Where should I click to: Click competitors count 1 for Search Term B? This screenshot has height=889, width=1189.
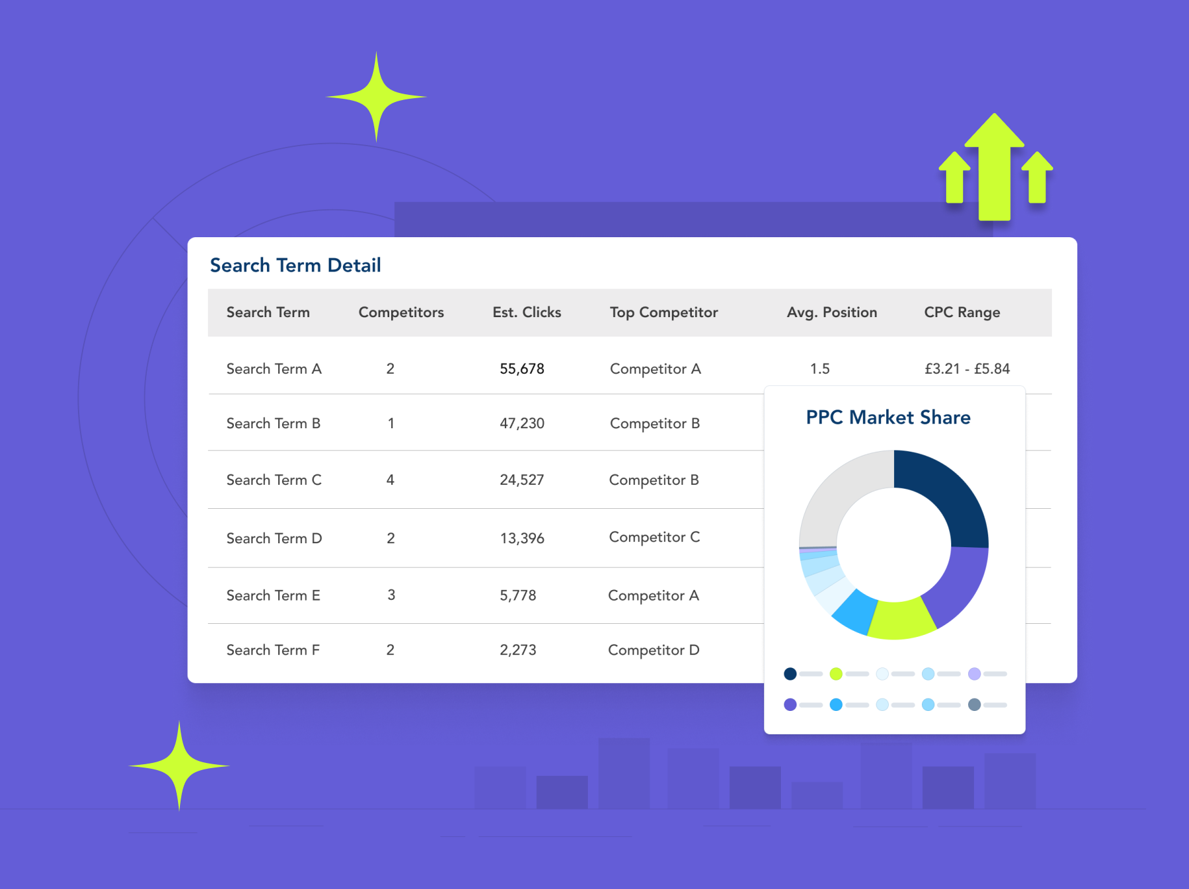click(x=390, y=424)
